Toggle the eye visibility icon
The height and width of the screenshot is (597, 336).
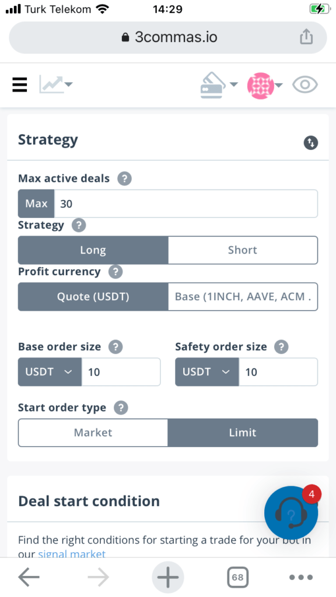coord(304,85)
